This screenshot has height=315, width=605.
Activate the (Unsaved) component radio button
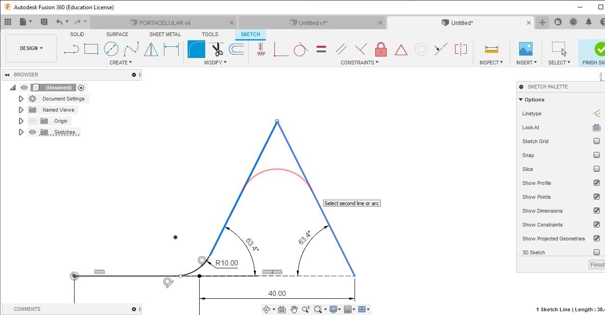click(81, 88)
